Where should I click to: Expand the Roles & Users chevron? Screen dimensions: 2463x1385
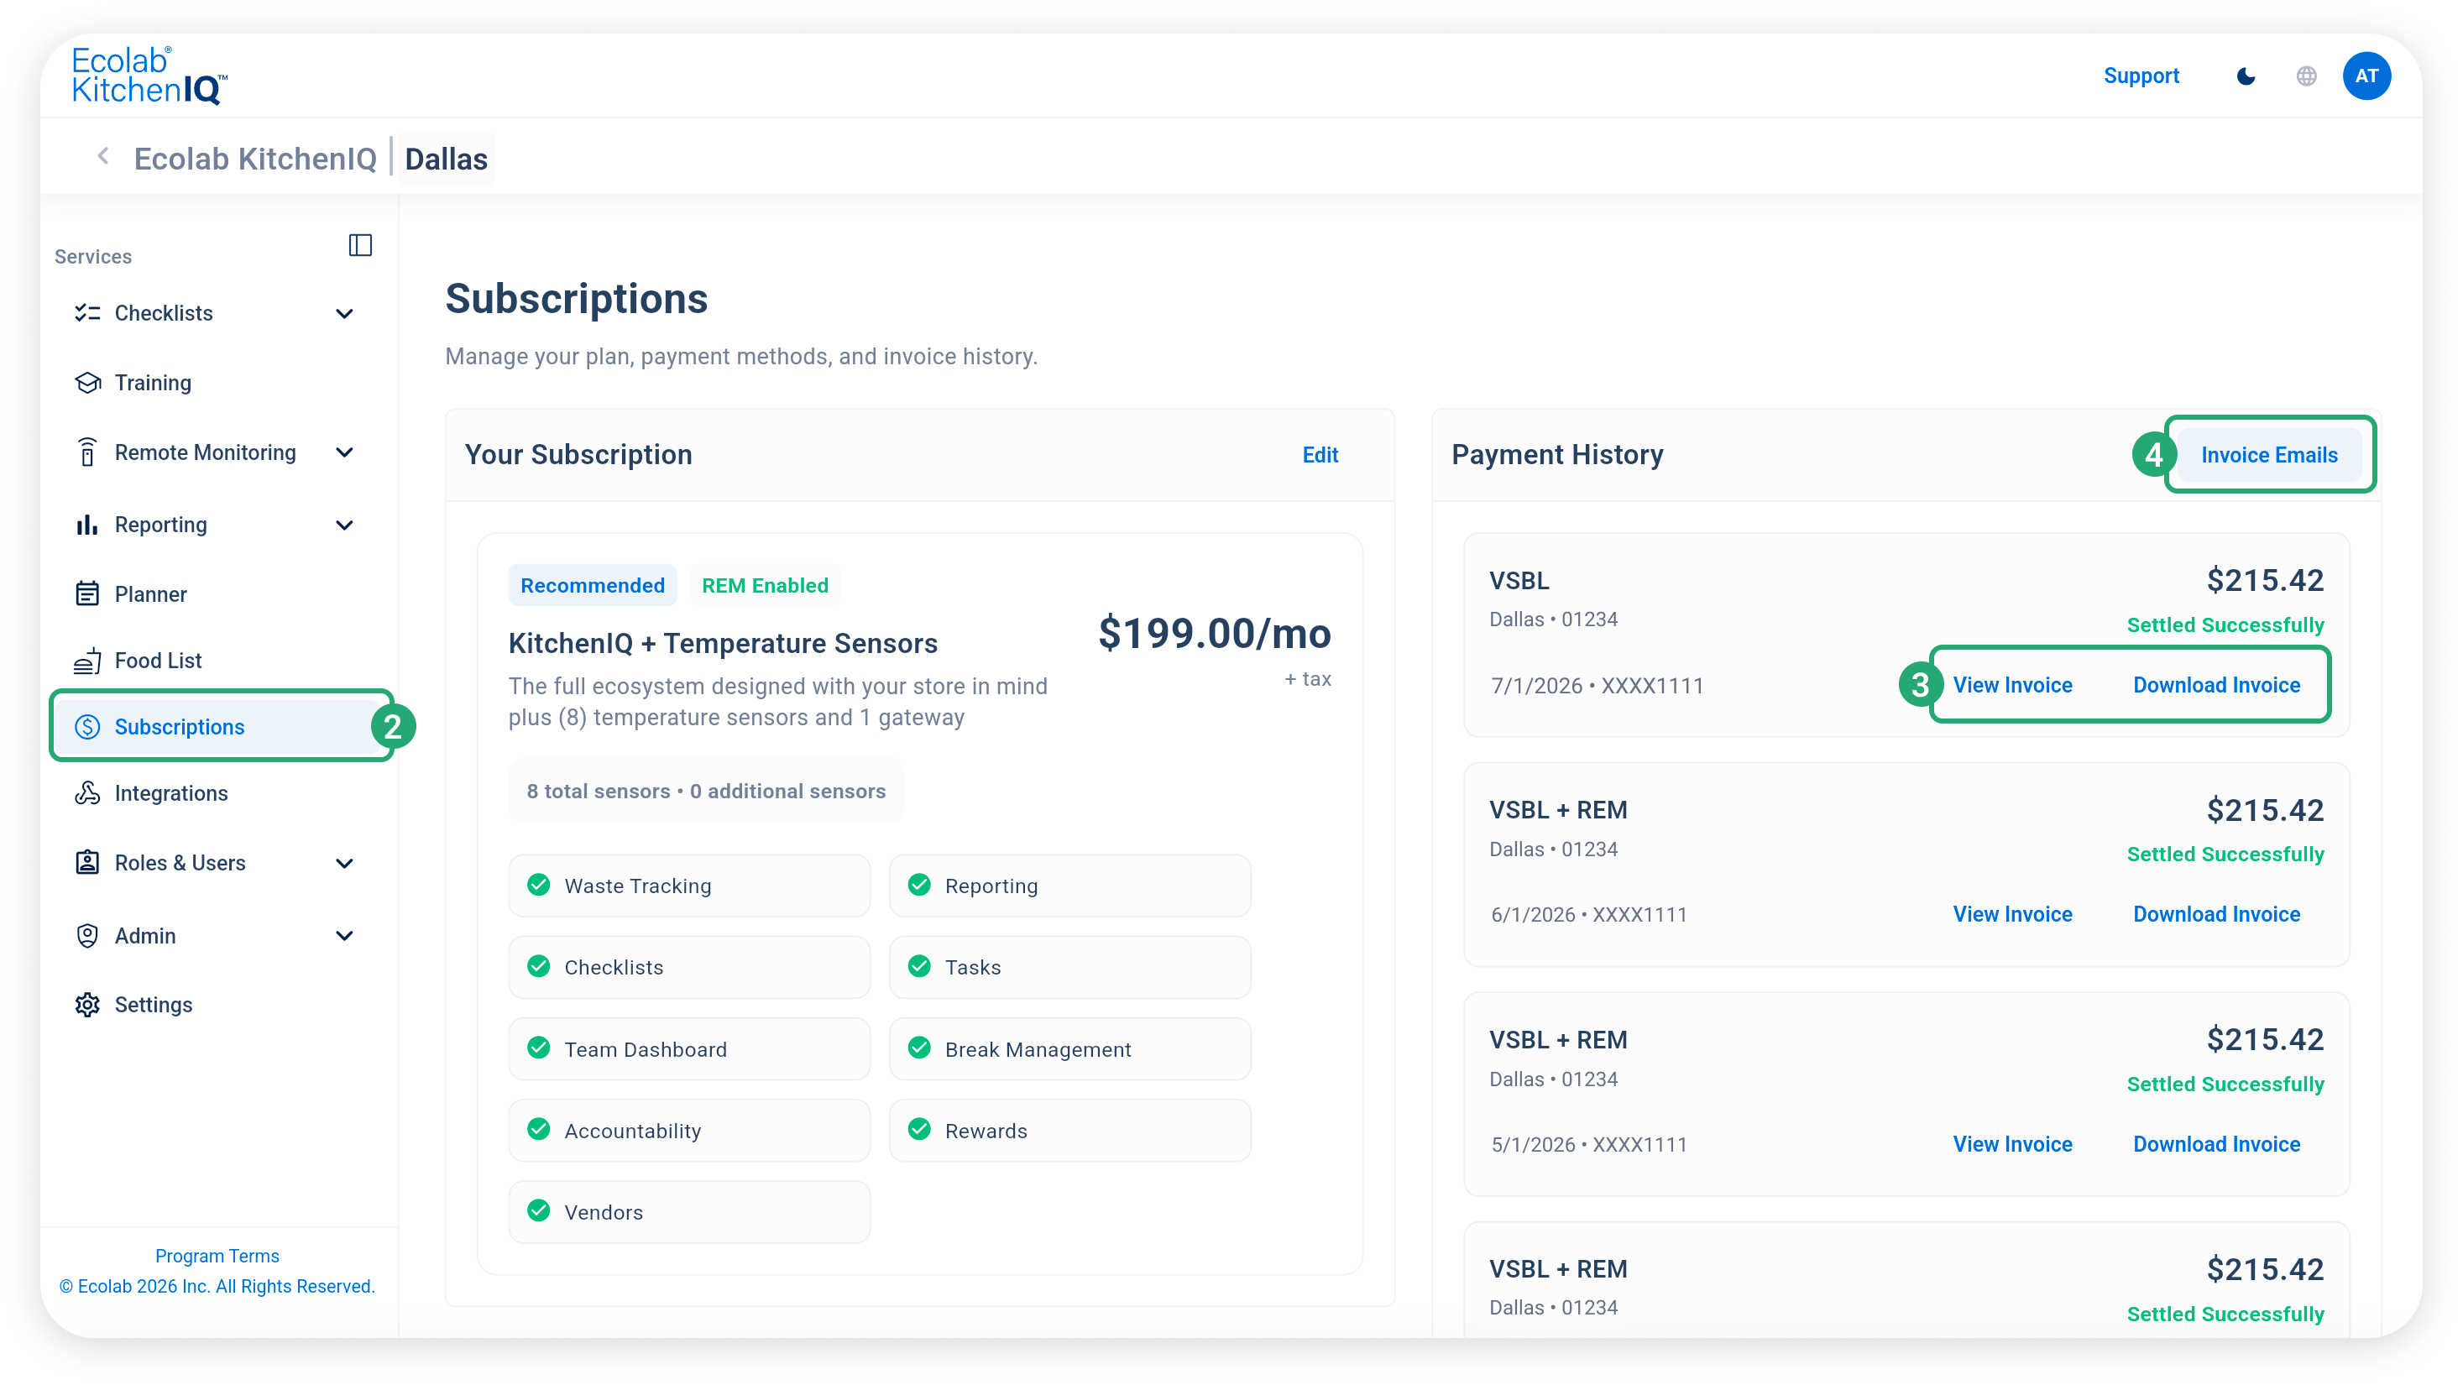[x=345, y=863]
